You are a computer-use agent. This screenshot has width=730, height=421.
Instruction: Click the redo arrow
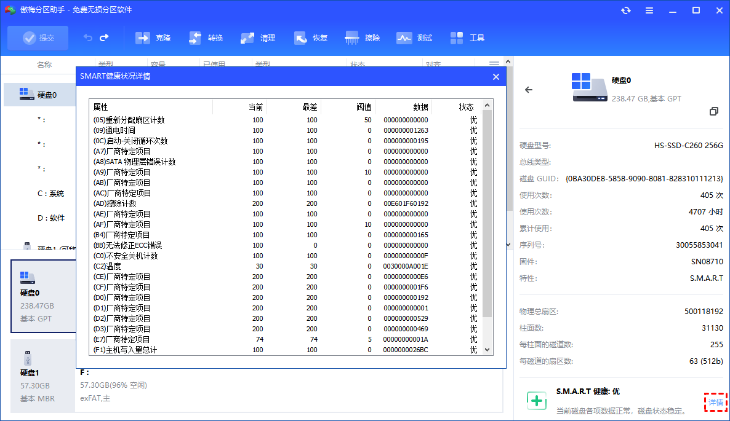coord(103,37)
